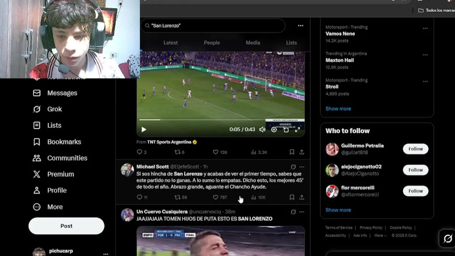View analytics of the TNT Sports post

click(259, 152)
